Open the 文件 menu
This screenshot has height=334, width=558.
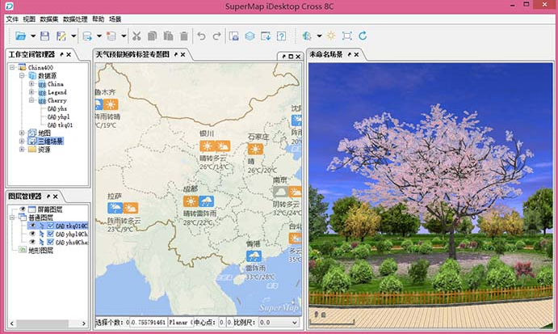pyautogui.click(x=12, y=19)
